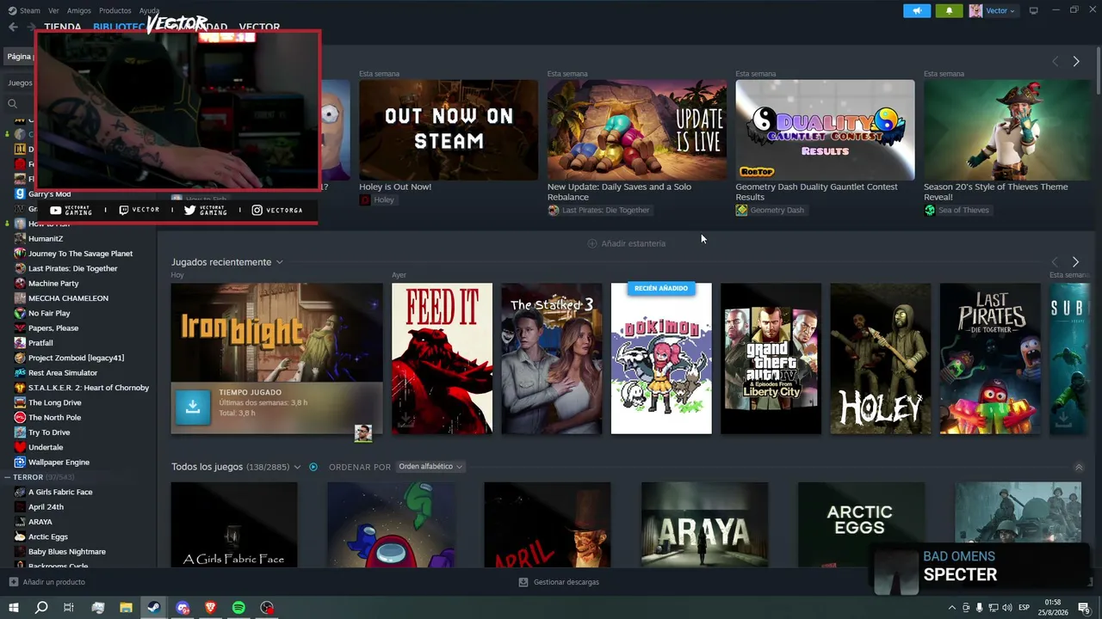
Task: Open the Amigos menu
Action: (79, 10)
